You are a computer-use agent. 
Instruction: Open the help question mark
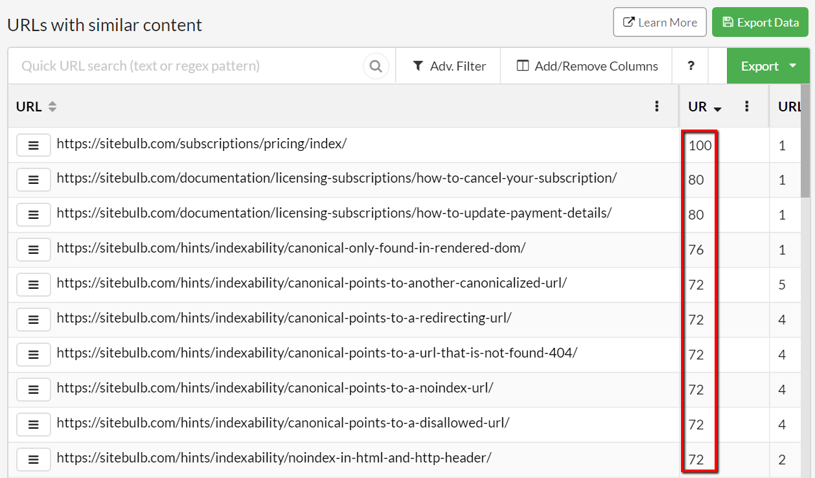coord(691,66)
